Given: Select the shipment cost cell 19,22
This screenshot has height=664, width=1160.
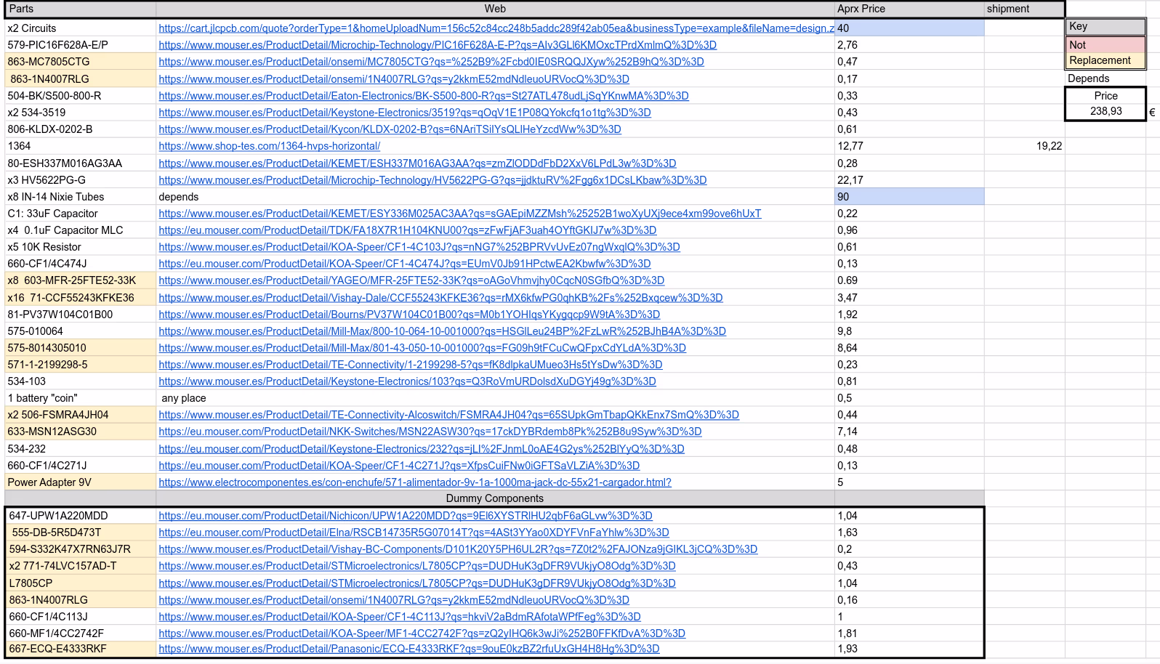Looking at the screenshot, I should [1025, 146].
